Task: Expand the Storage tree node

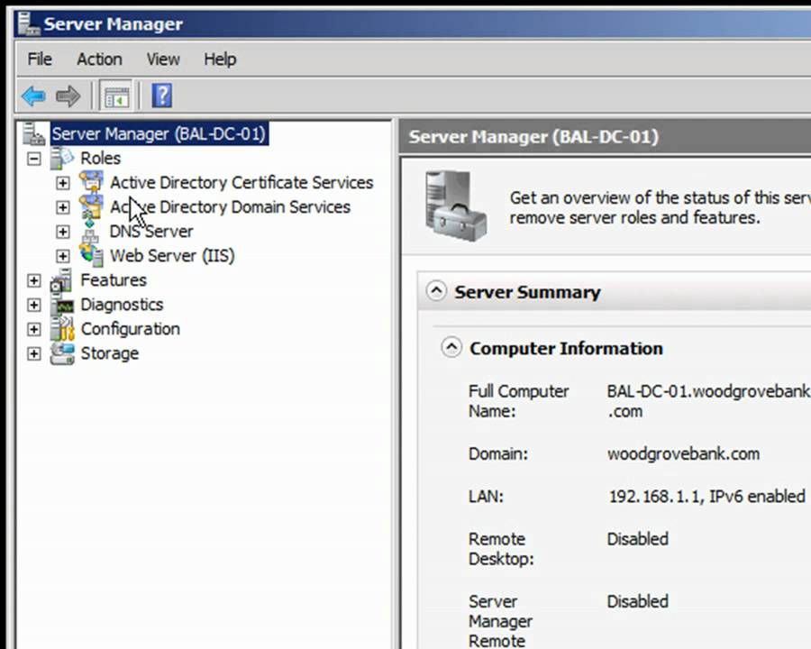Action: click(x=33, y=353)
